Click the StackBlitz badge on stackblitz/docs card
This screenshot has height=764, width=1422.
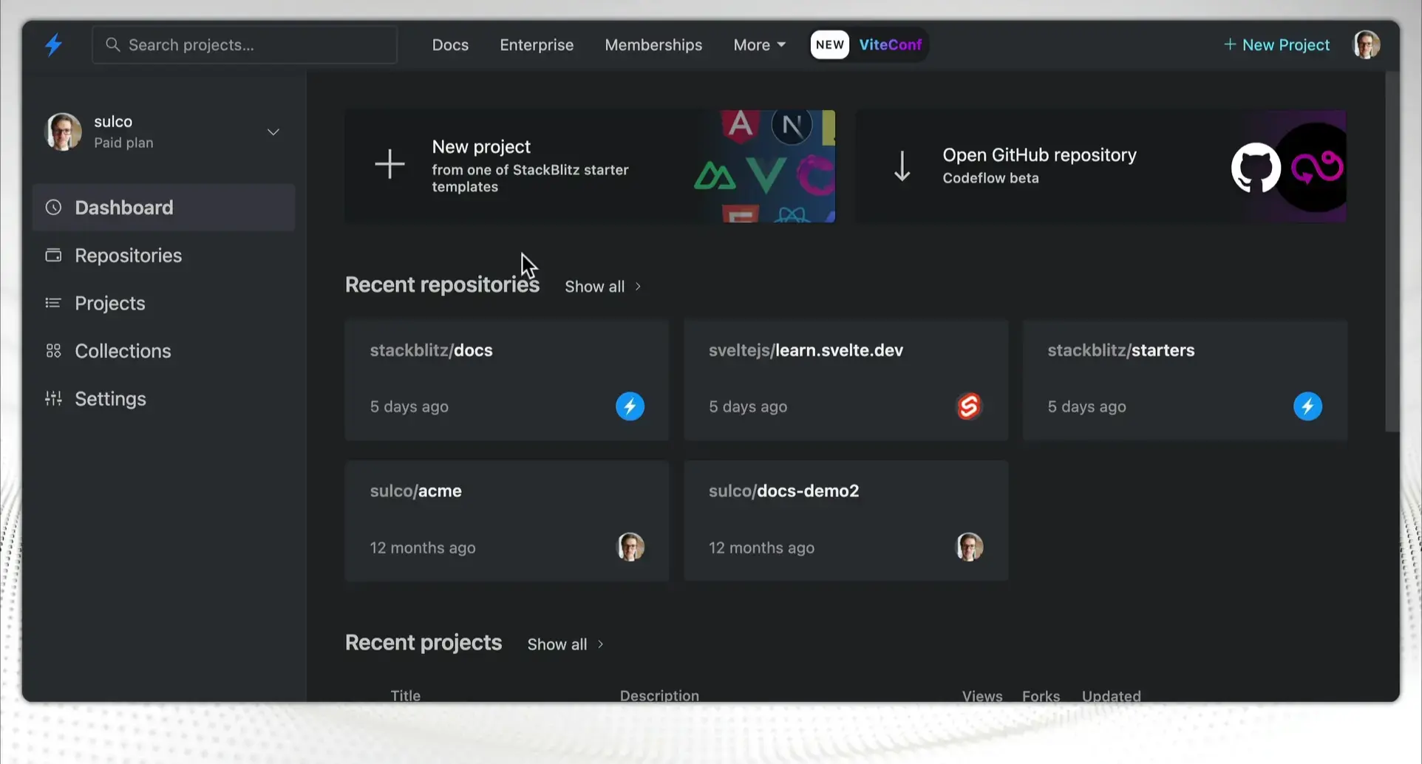pos(630,406)
